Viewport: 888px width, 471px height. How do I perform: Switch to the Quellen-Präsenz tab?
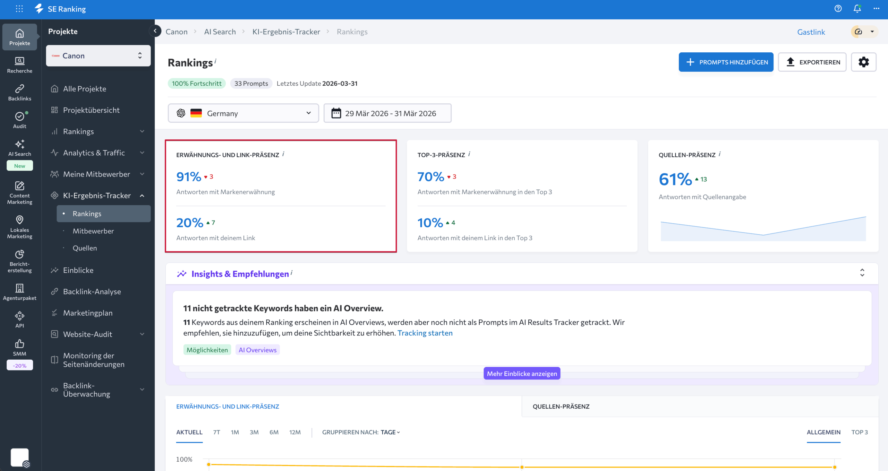pos(561,406)
